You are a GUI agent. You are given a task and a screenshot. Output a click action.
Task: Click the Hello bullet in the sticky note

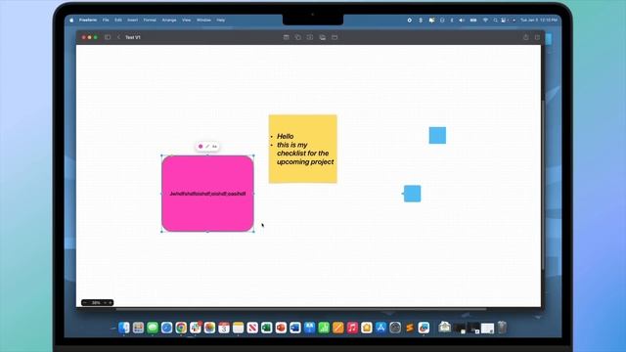[x=285, y=136]
